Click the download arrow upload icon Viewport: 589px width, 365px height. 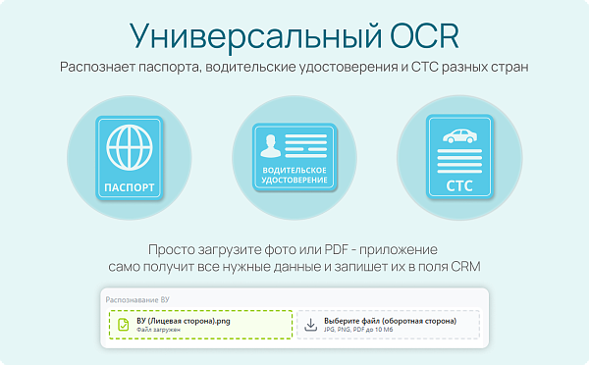pyautogui.click(x=310, y=325)
